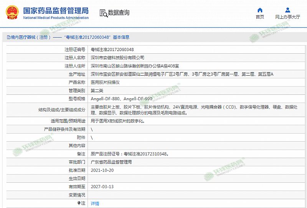Click the 数据查询 magnifier document icon
This screenshot has width=307, height=208.
click(103, 13)
